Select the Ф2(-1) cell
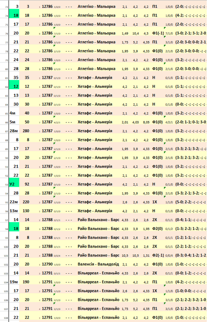 pyautogui.click(x=158, y=255)
